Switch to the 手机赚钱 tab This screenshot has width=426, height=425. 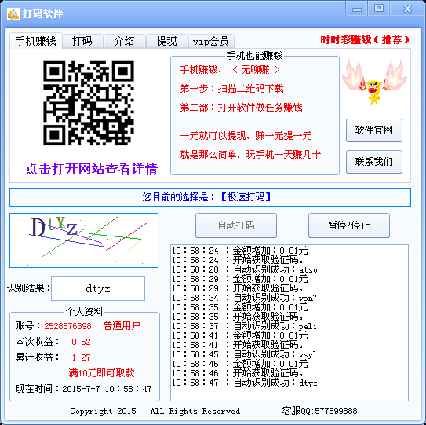(36, 41)
